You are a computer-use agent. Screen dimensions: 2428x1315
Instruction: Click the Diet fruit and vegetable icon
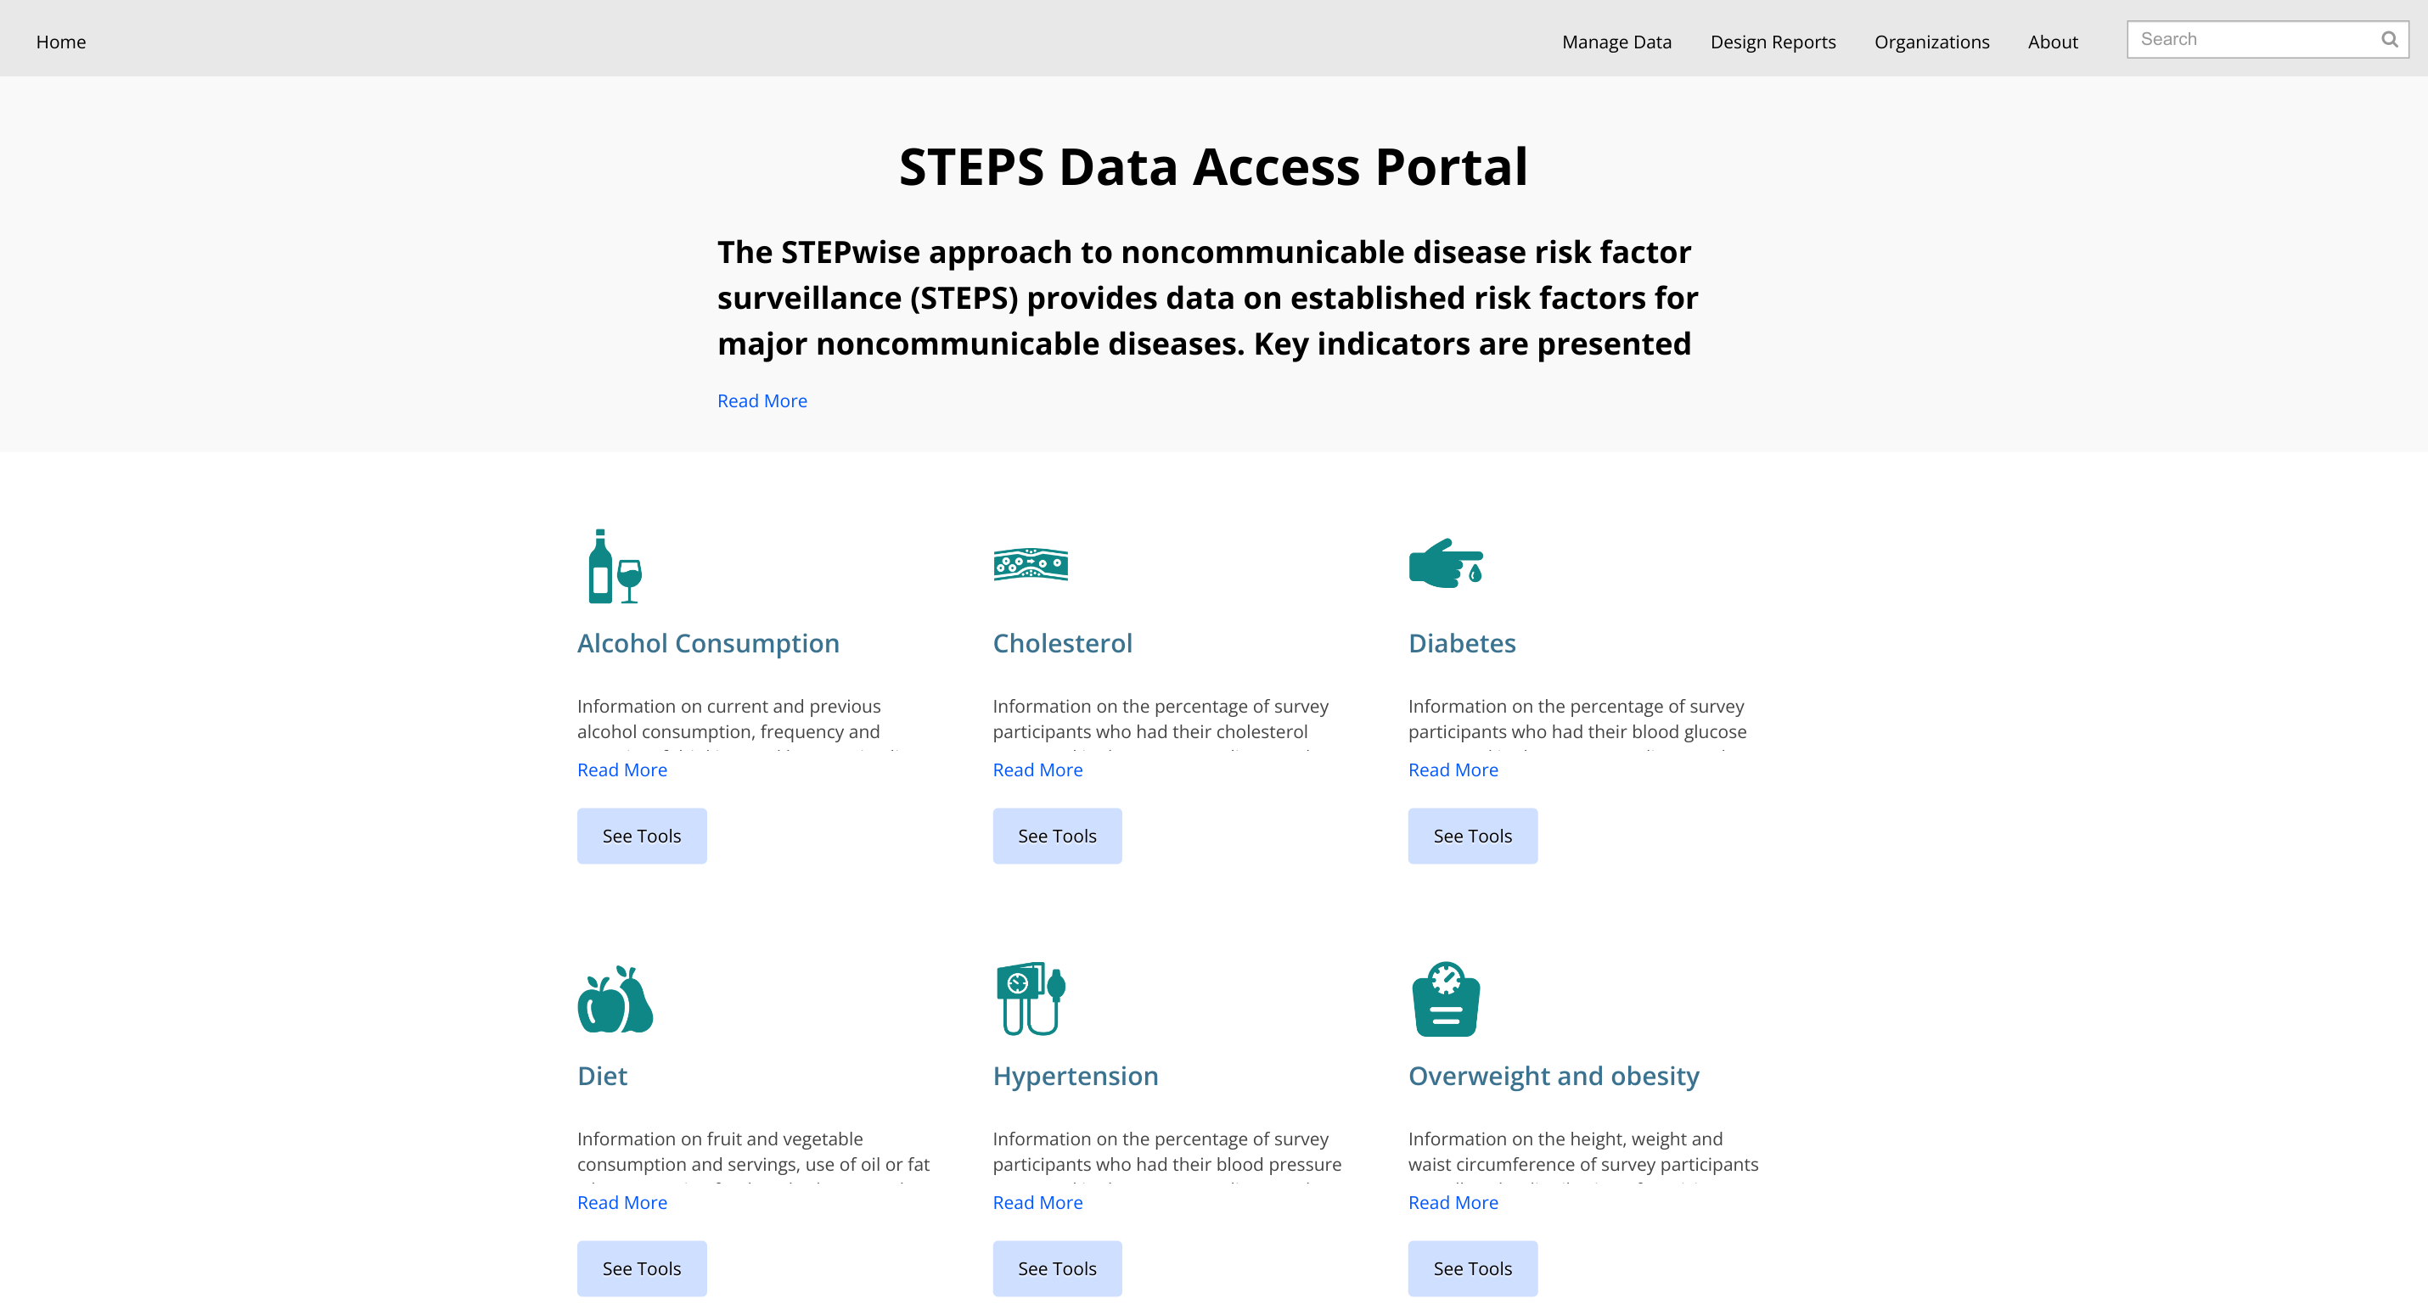[615, 999]
